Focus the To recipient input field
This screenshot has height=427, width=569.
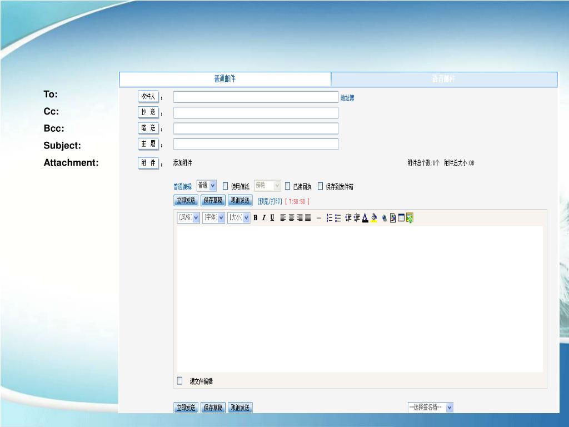pyautogui.click(x=256, y=97)
